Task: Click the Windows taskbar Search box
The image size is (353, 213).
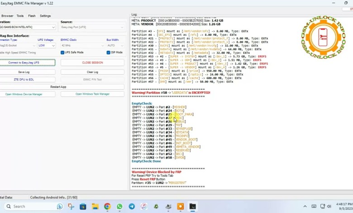Action: pyautogui.click(x=32, y=207)
